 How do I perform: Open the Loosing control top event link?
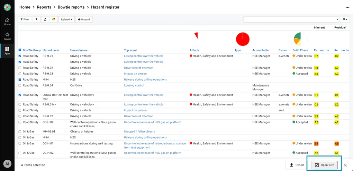click(134, 85)
